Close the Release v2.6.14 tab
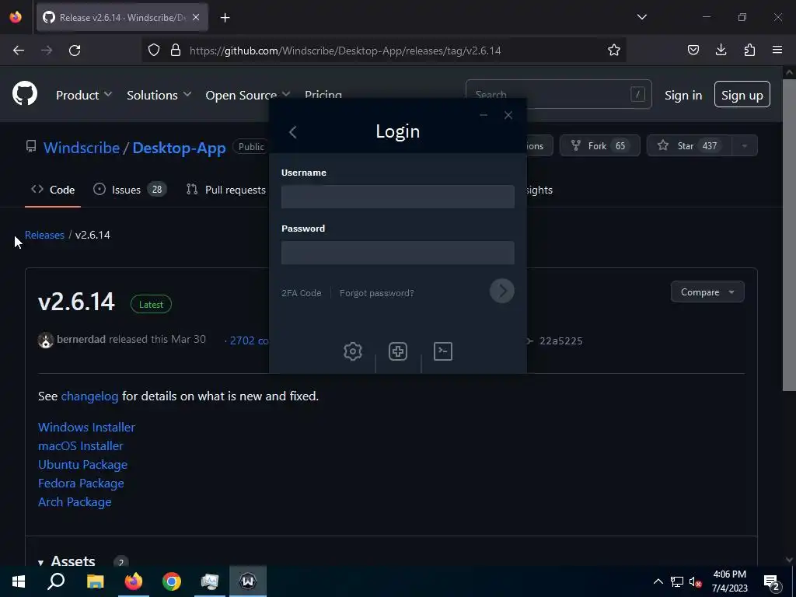The width and height of the screenshot is (796, 597). tap(196, 17)
